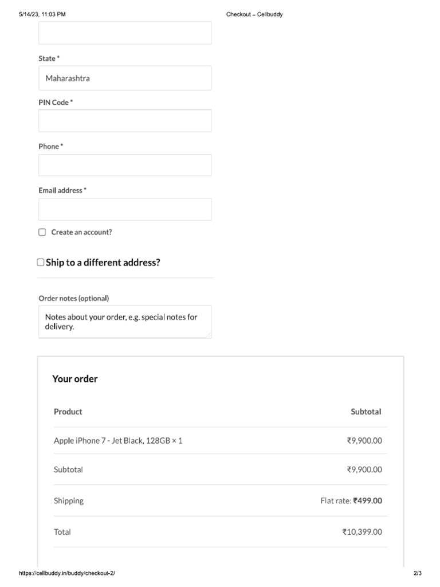
Task: Click the ₹10,399.00 total amount
Action: click(x=362, y=532)
